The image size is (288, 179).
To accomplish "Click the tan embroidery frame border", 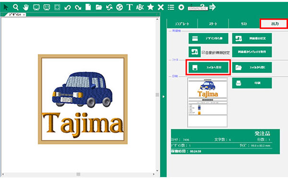I will click(83, 56).
